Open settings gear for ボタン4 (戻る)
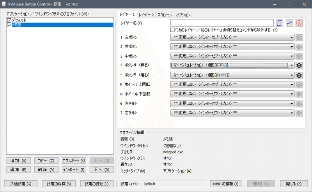This screenshot has height=192, width=312. [x=299, y=65]
